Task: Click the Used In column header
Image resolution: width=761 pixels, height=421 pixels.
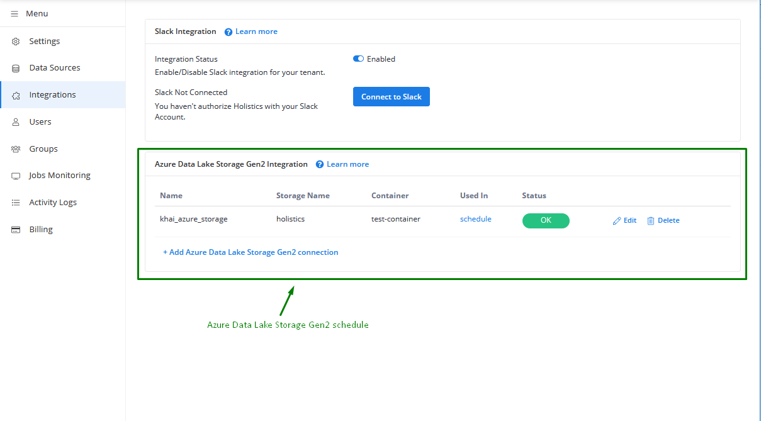Action: click(474, 196)
